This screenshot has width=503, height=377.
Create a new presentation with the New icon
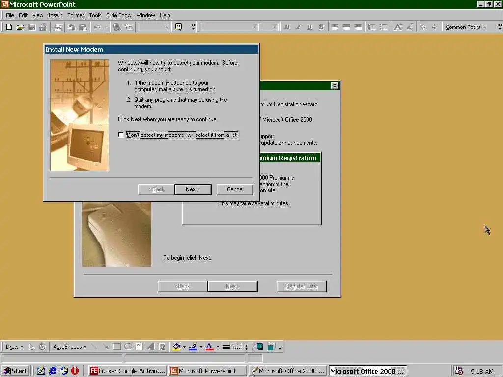point(9,27)
